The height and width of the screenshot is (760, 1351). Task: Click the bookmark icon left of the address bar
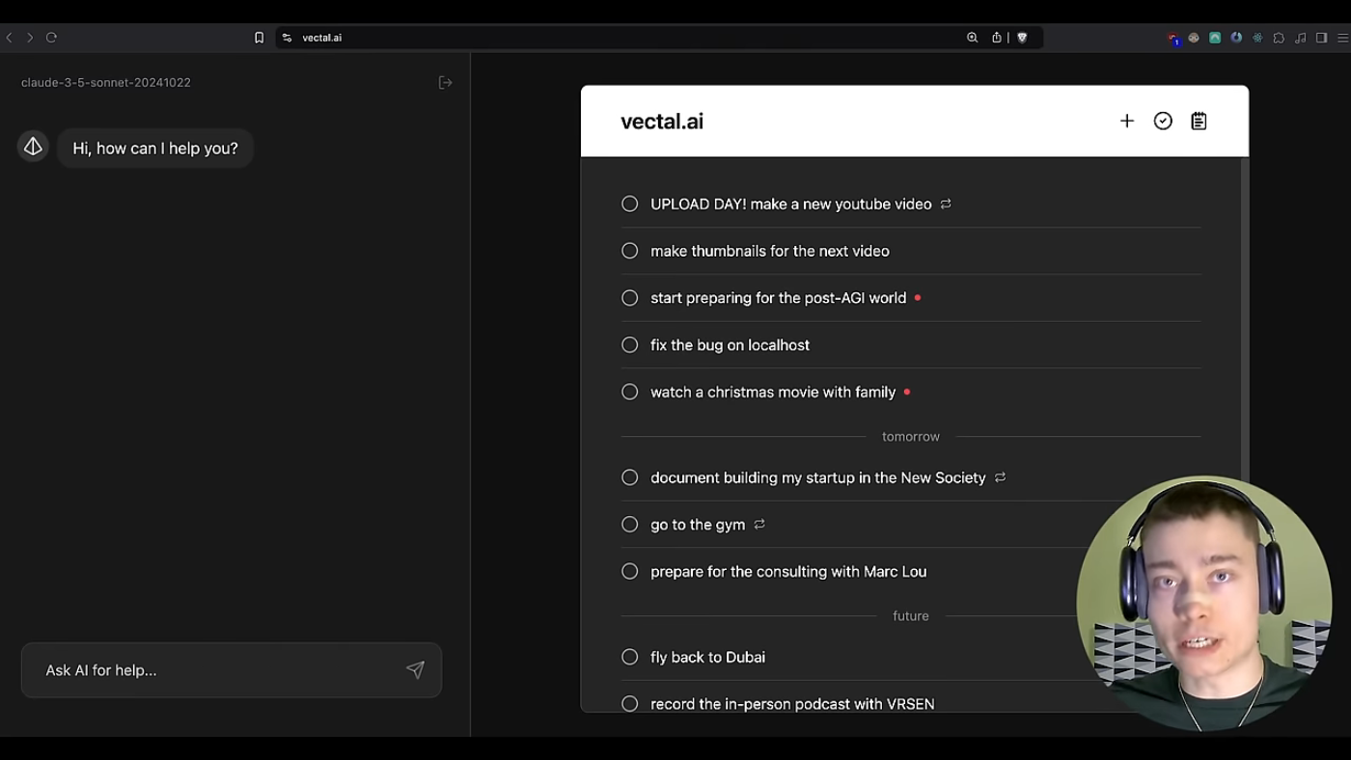click(259, 38)
